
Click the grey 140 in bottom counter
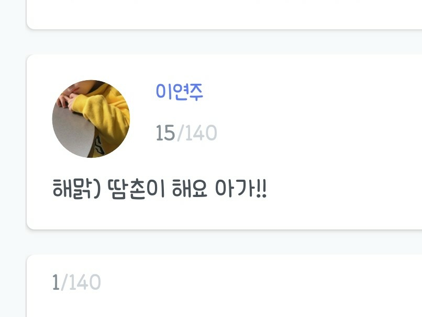[85, 282]
